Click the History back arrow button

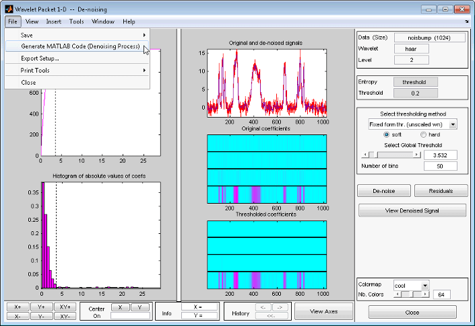[263, 307]
